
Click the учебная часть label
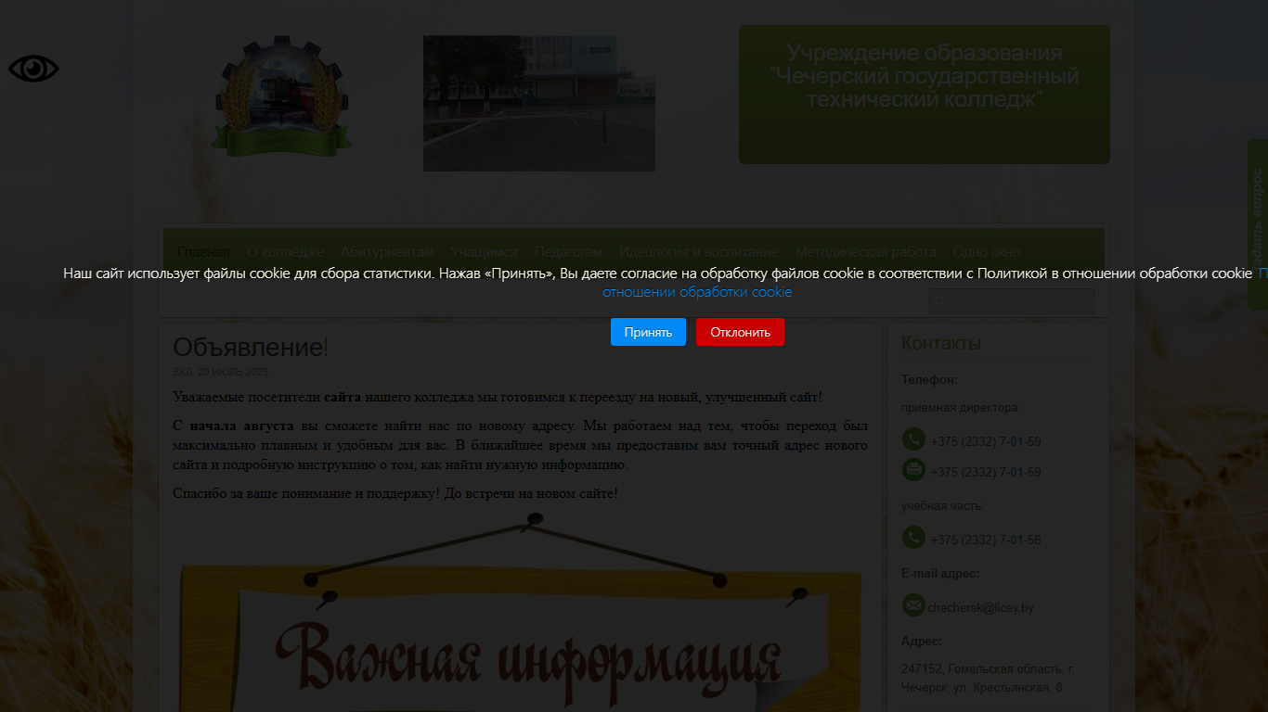943,506
